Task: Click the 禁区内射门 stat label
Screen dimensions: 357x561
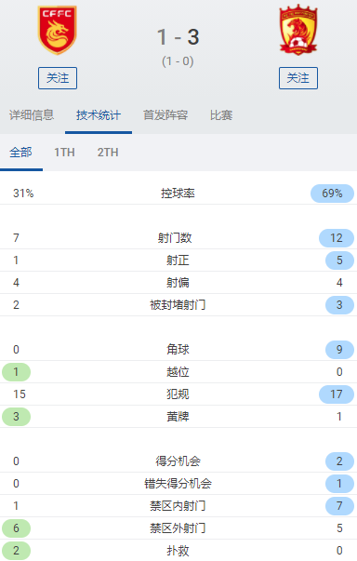Action: 178,505
